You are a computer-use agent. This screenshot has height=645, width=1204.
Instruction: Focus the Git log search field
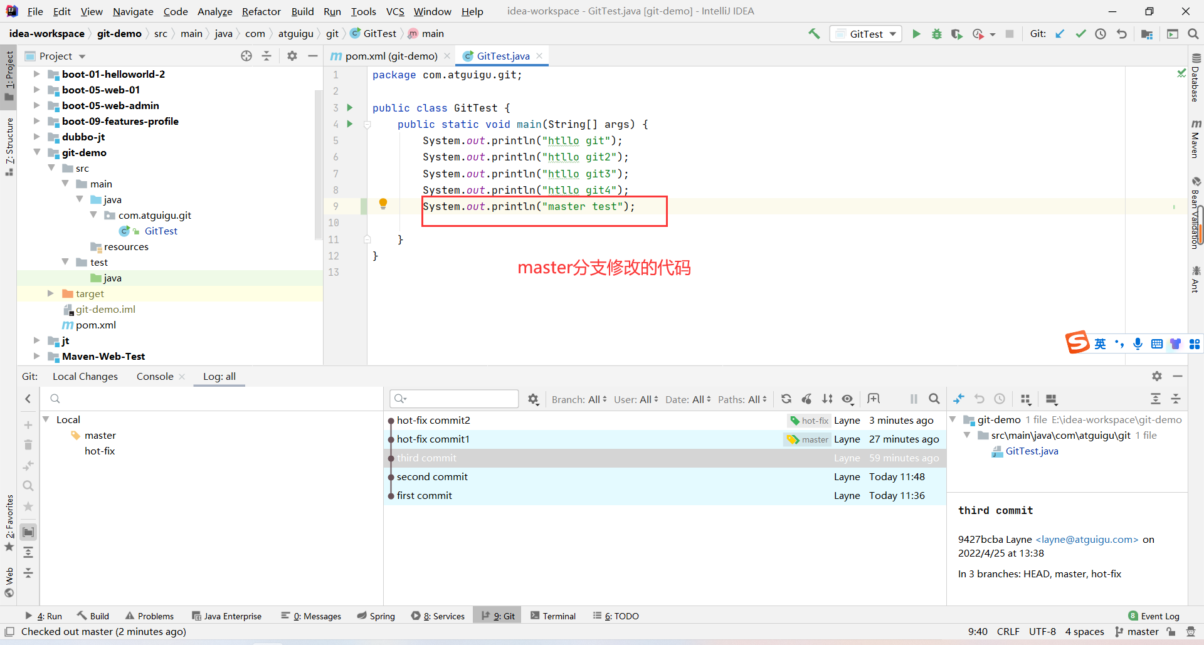tap(454, 399)
